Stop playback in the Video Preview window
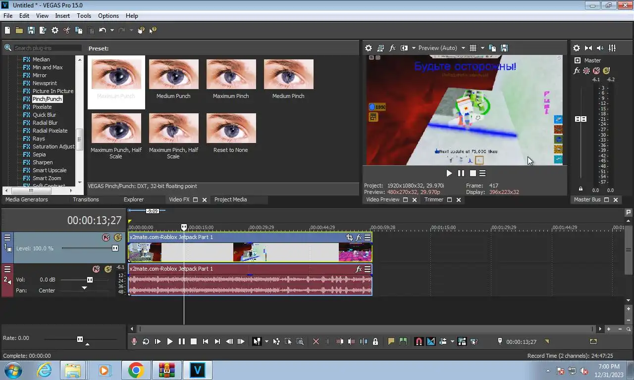Screen dimensions: 634x380 (473, 173)
